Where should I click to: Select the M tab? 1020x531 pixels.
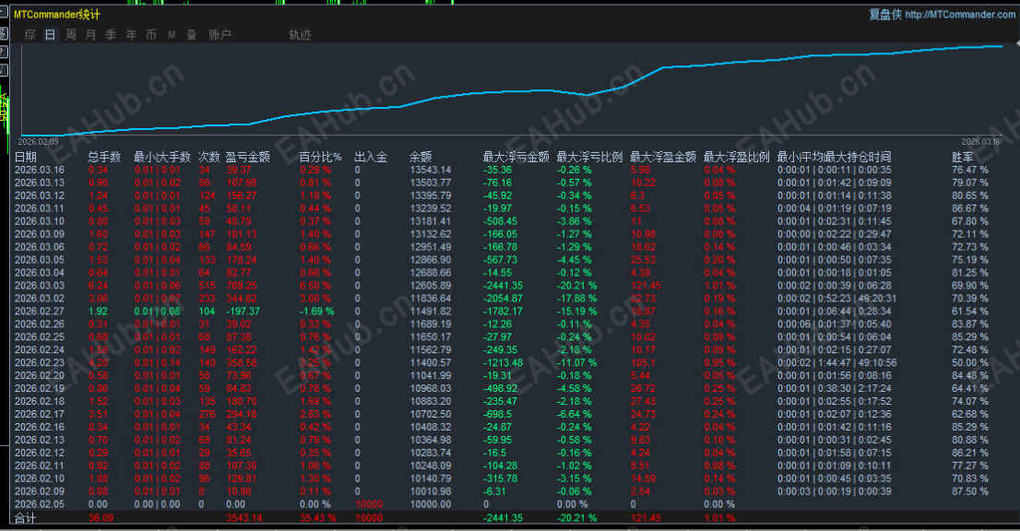[x=172, y=34]
